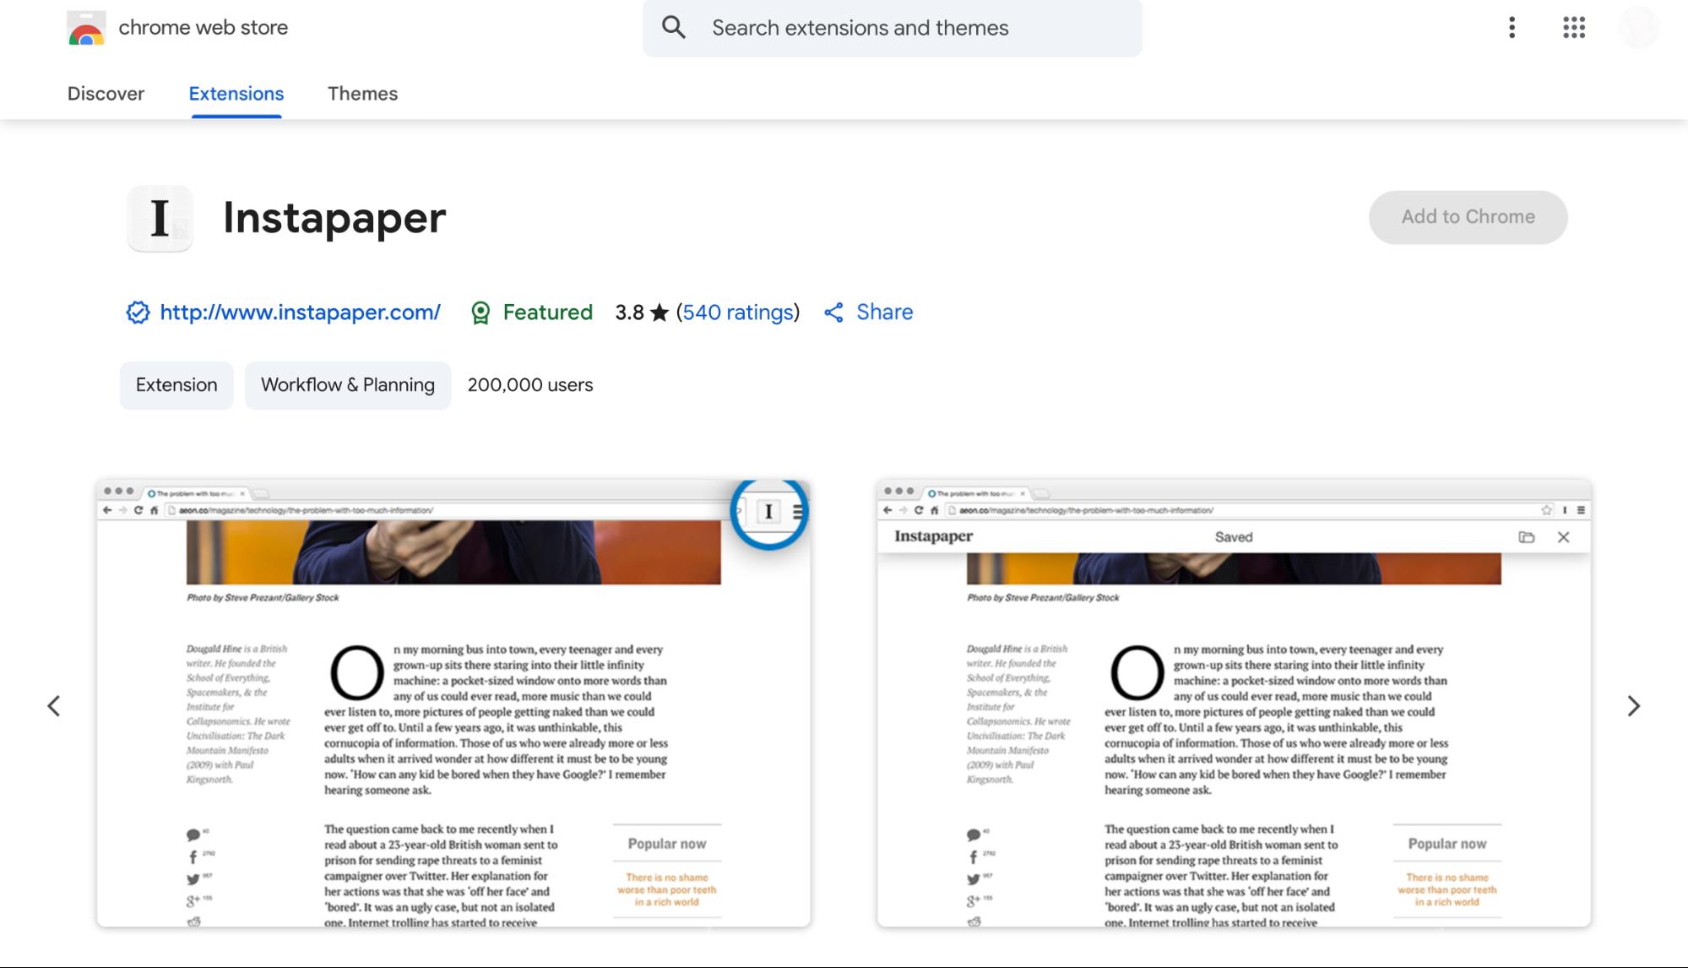1688x968 pixels.
Task: Open the 540 ratings link
Action: (739, 313)
